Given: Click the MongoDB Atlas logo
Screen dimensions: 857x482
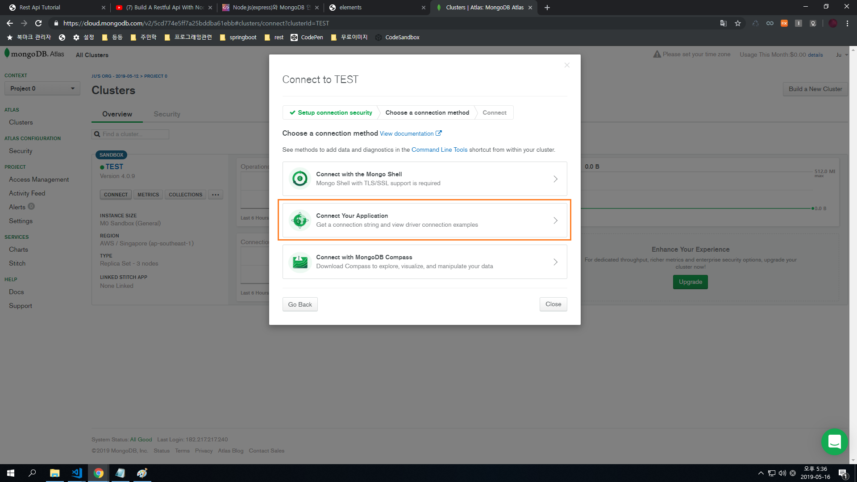Looking at the screenshot, I should pos(34,54).
